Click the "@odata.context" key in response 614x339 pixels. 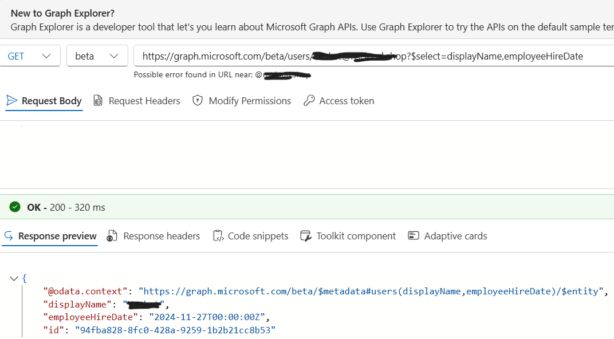point(85,291)
